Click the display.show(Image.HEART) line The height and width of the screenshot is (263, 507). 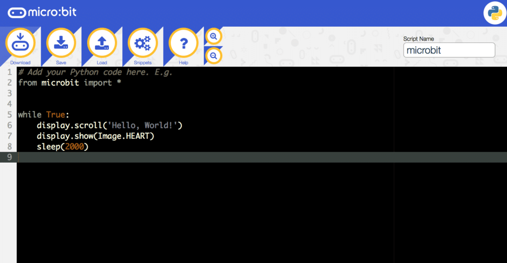click(96, 136)
